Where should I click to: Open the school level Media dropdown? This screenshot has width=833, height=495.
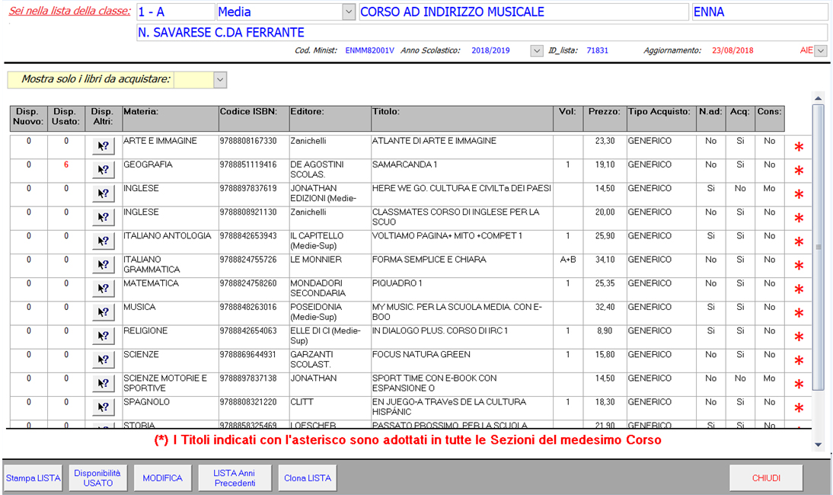click(349, 11)
